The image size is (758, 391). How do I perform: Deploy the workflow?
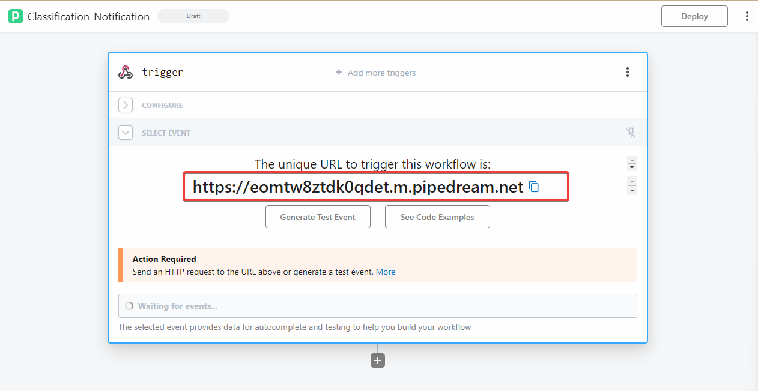tap(694, 16)
